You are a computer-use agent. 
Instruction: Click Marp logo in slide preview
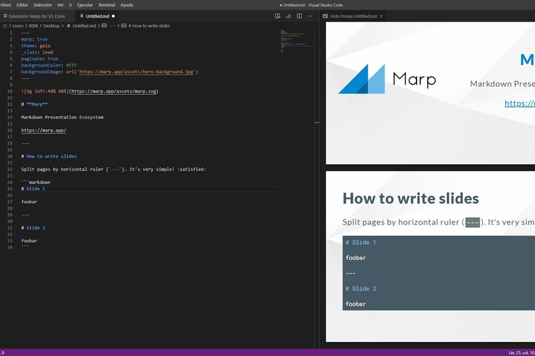click(x=387, y=79)
